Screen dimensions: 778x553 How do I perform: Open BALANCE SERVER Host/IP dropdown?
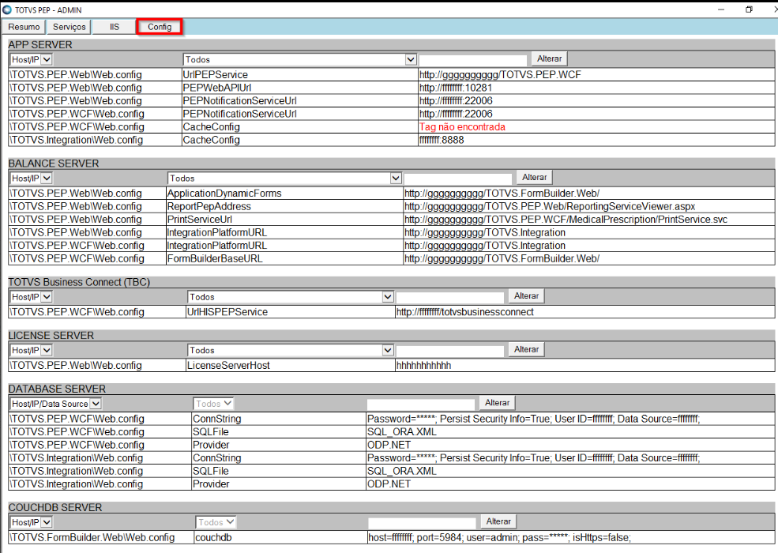tap(31, 179)
